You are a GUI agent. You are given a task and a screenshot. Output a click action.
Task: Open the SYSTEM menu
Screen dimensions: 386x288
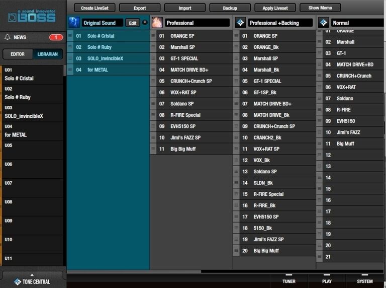[365, 281]
